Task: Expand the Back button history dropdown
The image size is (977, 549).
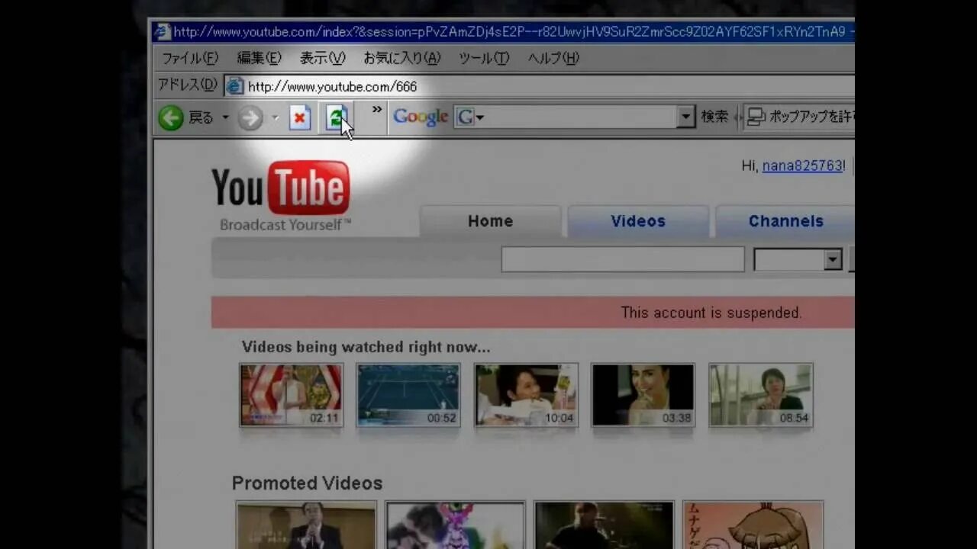Action: pos(225,118)
